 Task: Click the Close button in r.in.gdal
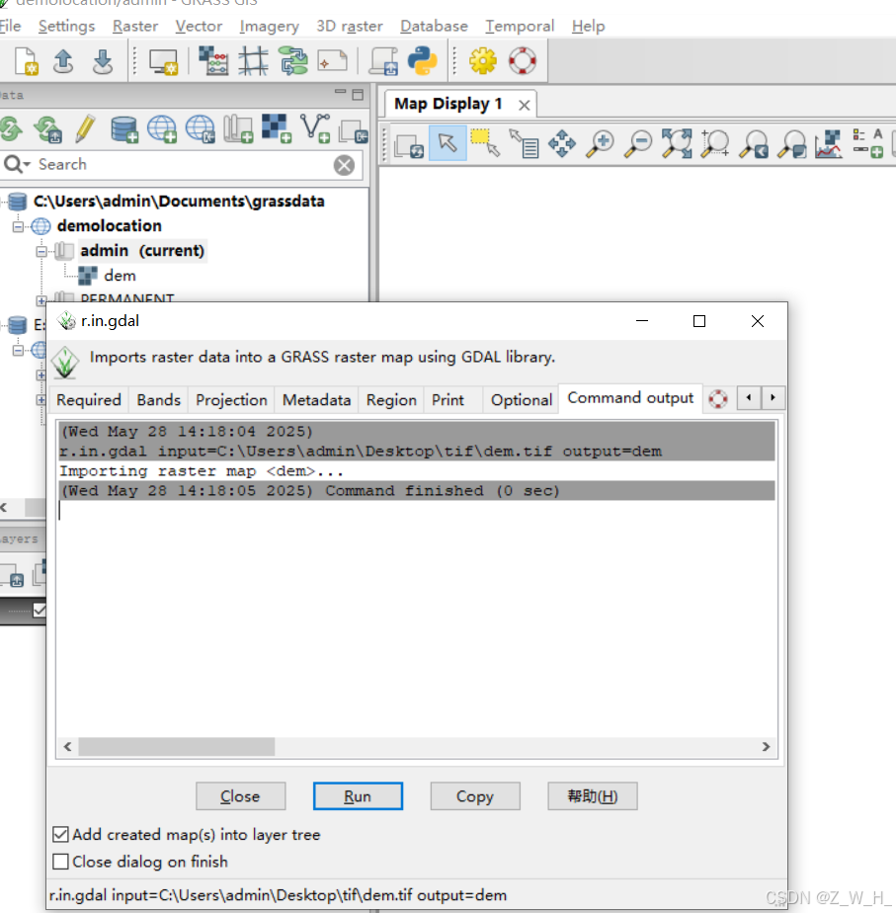pyautogui.click(x=240, y=796)
